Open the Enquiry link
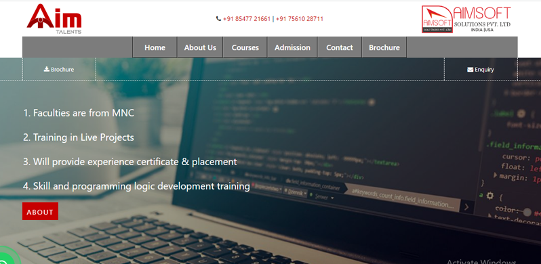The width and height of the screenshot is (541, 264). click(481, 70)
